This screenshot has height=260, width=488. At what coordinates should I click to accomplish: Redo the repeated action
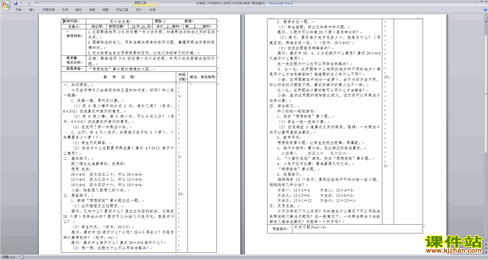point(29,3)
